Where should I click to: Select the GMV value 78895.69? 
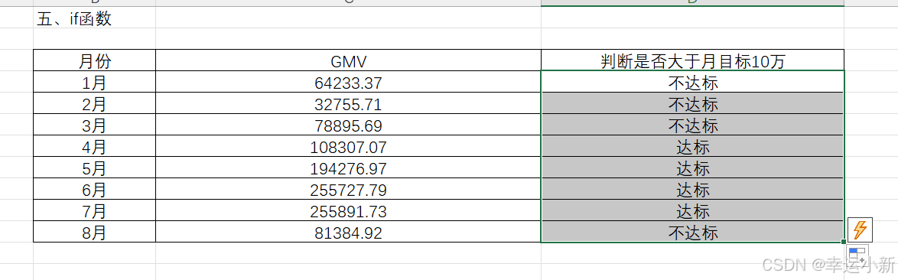pos(348,125)
